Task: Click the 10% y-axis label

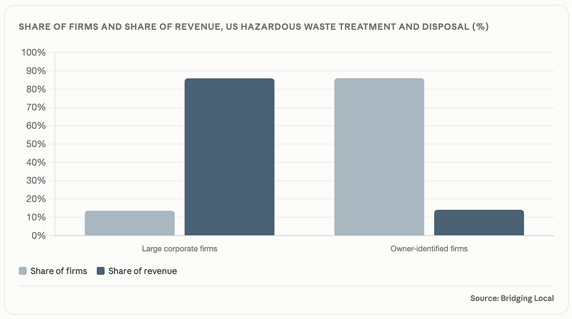Action: 36,218
